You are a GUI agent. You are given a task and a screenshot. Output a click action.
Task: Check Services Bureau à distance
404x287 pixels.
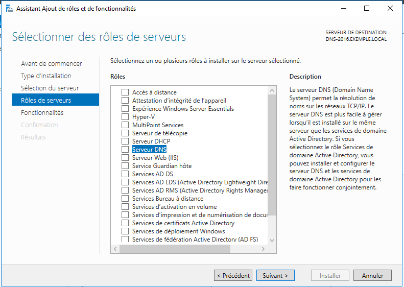125,199
